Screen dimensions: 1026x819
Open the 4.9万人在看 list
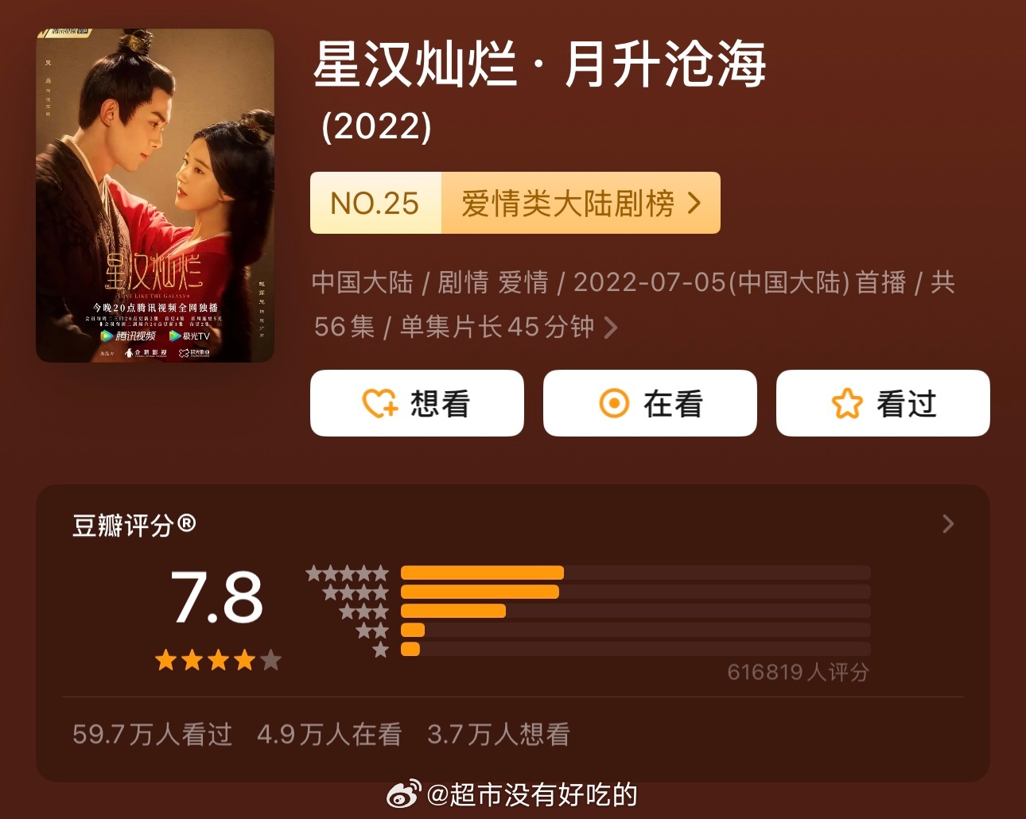pos(329,734)
